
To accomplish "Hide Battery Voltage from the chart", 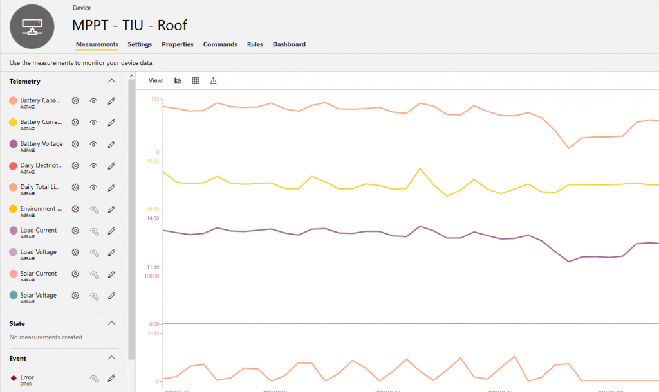I will coord(94,144).
